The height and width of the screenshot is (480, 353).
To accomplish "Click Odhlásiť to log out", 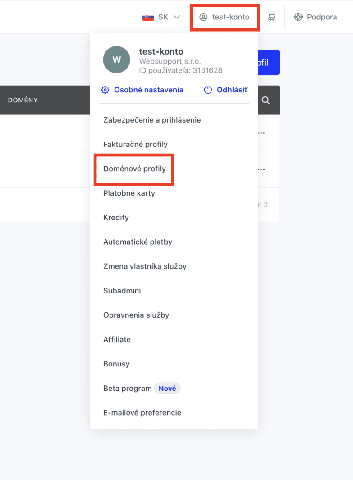I will coord(232,90).
